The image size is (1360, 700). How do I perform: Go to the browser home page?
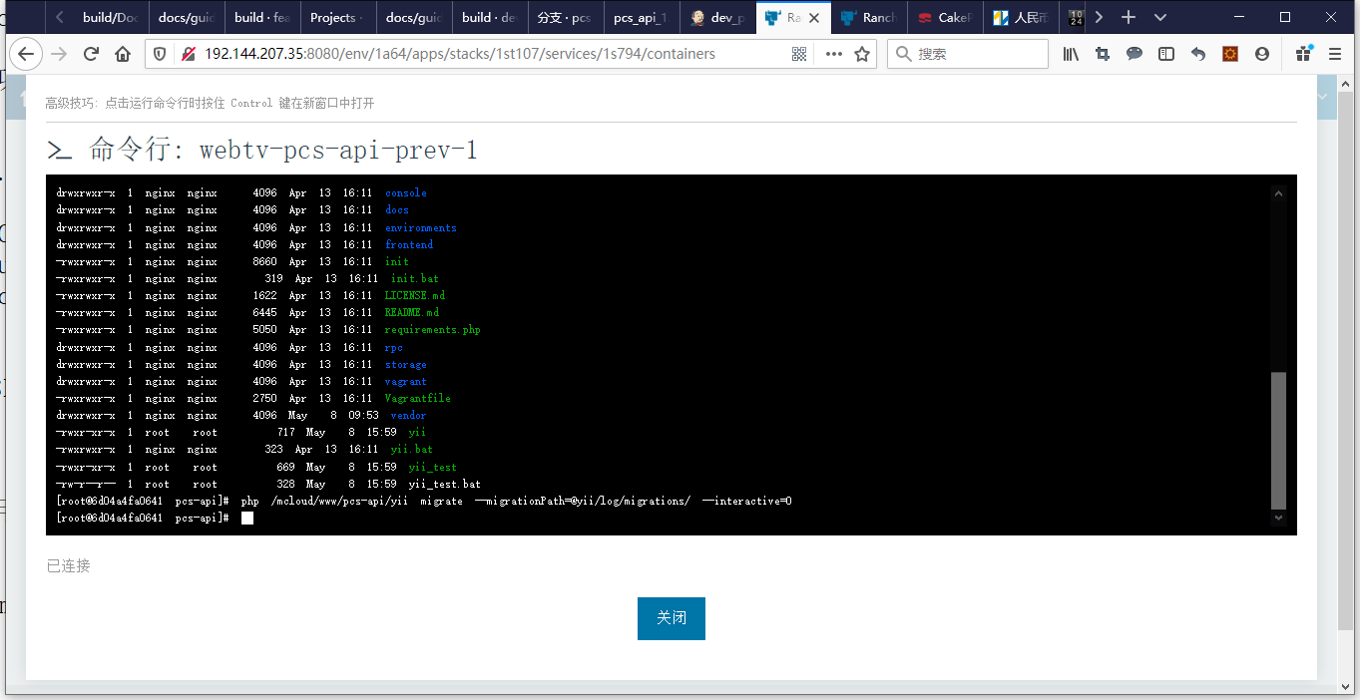[123, 54]
